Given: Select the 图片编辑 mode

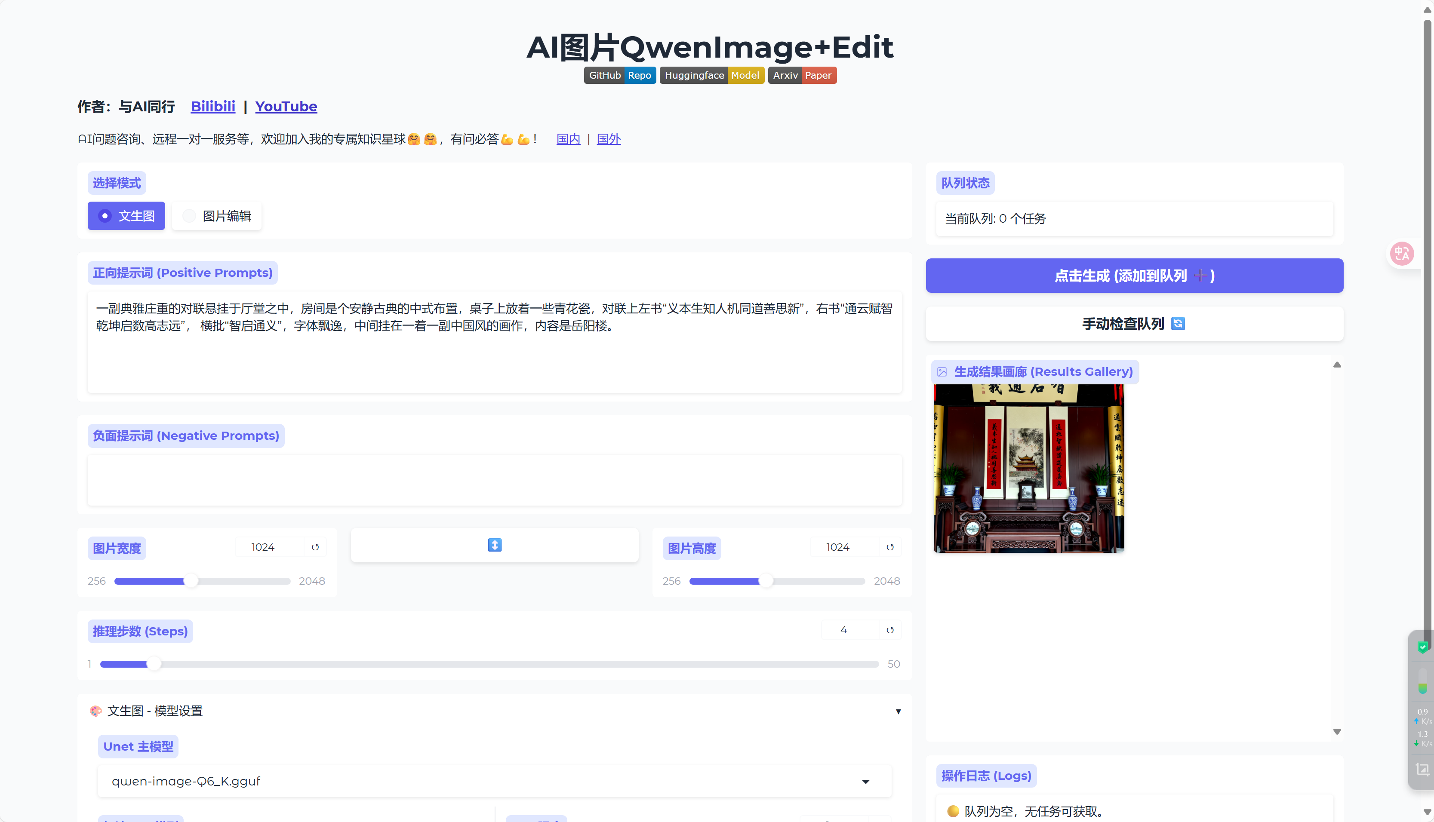Looking at the screenshot, I should pos(216,216).
